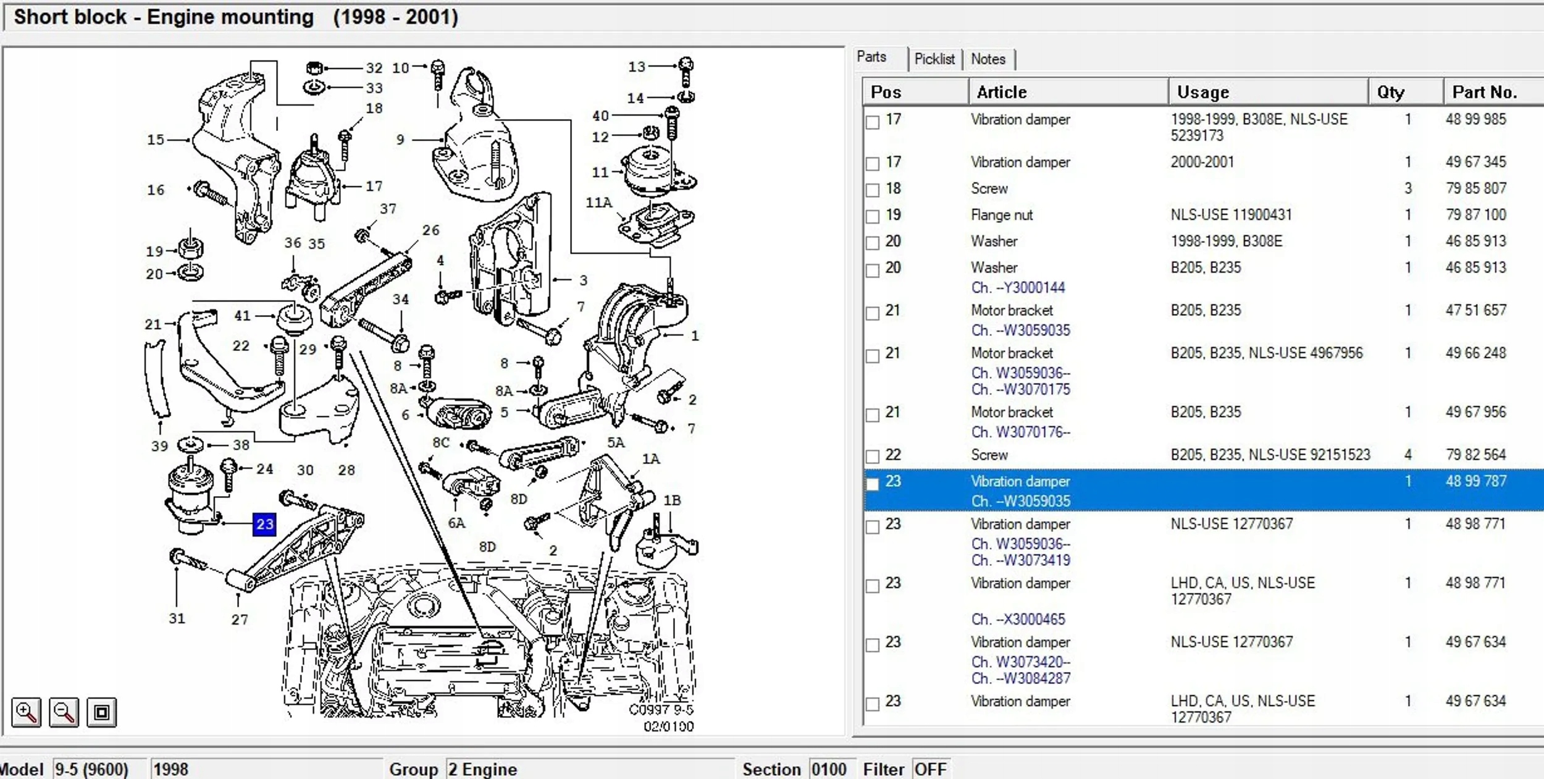Click position label 11A in diagram
This screenshot has width=1544, height=779.
598,203
